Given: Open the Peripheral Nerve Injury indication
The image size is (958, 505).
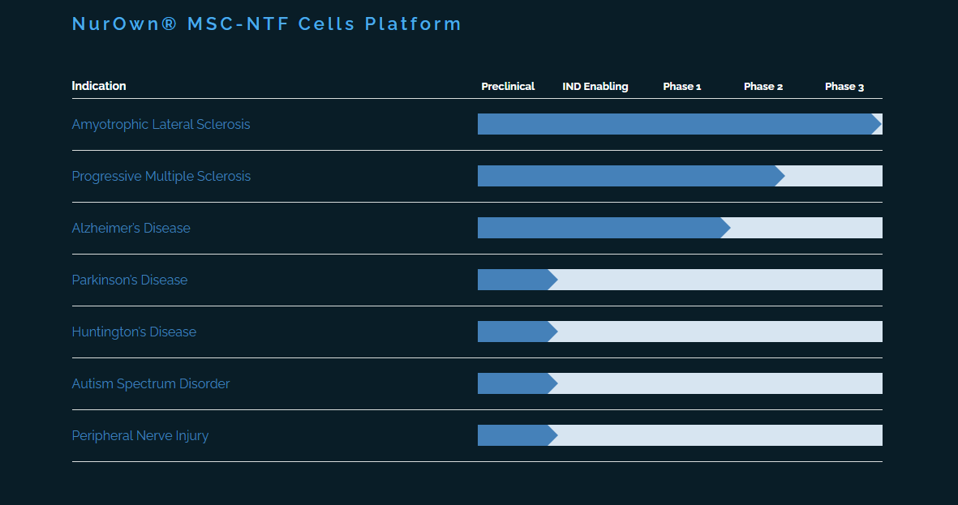Looking at the screenshot, I should [140, 436].
